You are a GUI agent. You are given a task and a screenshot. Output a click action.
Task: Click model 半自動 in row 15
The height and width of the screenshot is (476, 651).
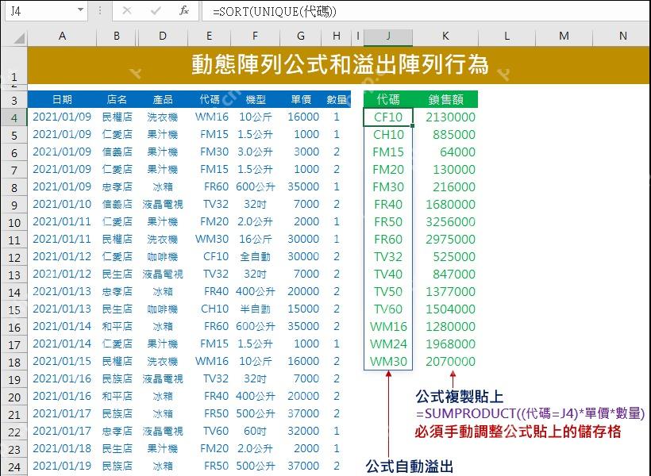pos(255,309)
